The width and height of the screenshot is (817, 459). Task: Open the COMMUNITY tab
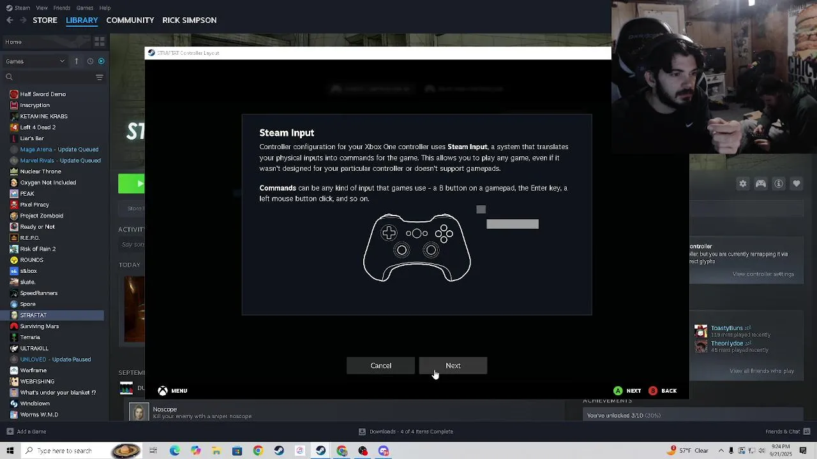(130, 20)
